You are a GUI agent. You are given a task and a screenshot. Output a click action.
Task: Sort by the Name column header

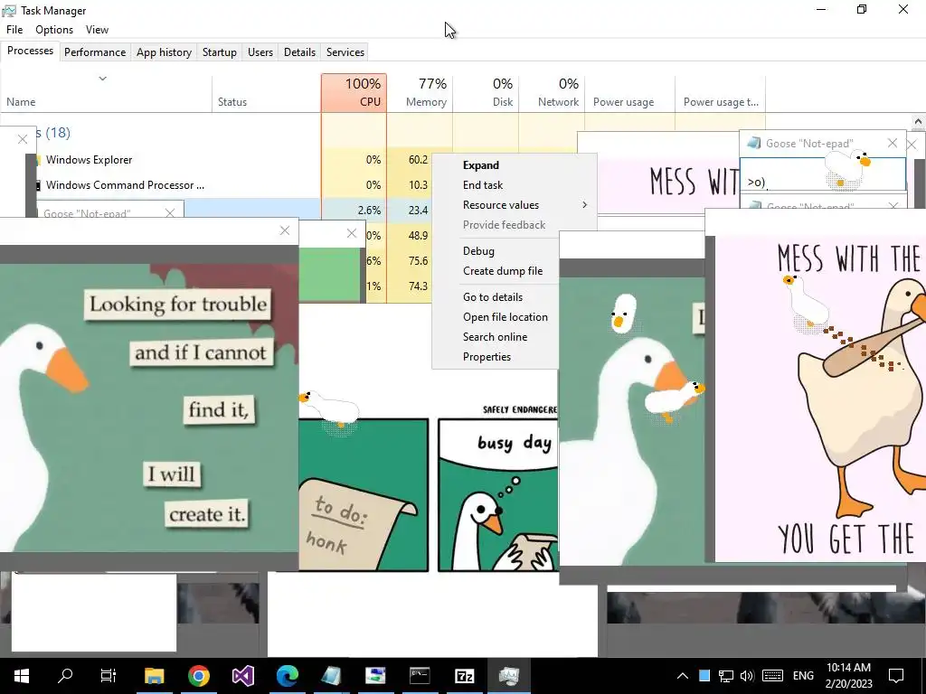tap(106, 93)
